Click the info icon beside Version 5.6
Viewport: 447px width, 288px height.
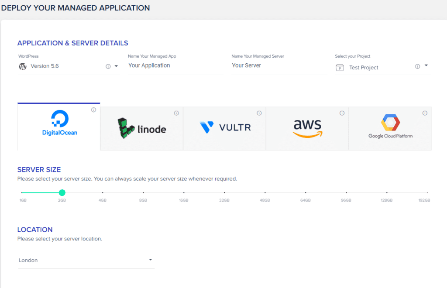108,66
